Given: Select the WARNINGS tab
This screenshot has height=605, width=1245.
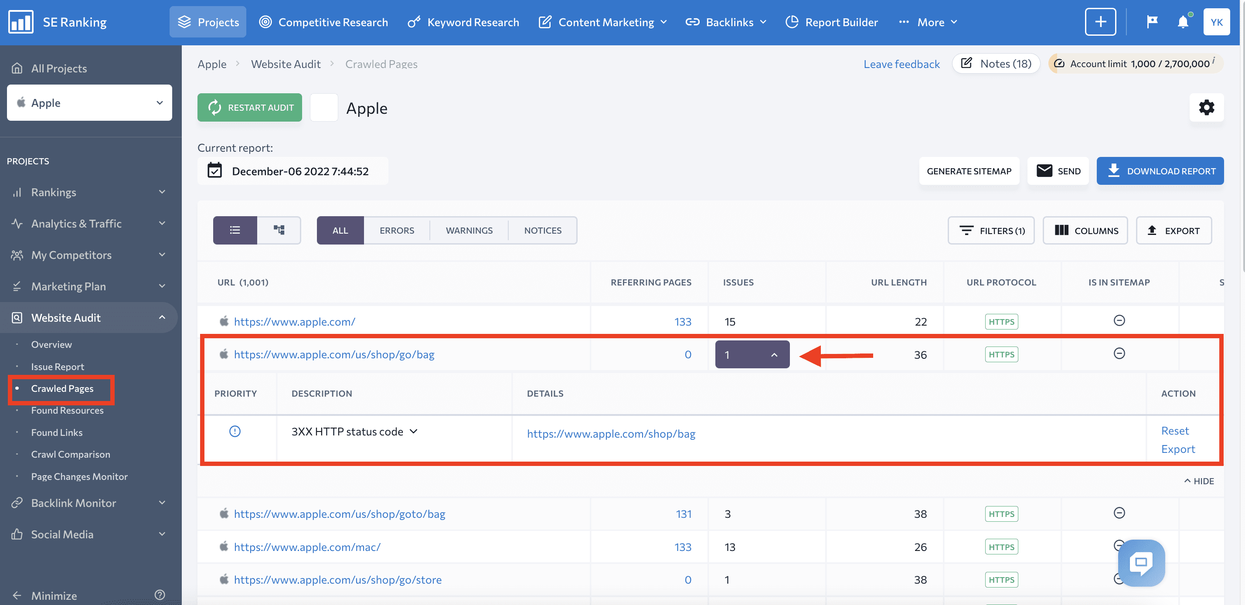Looking at the screenshot, I should tap(469, 230).
